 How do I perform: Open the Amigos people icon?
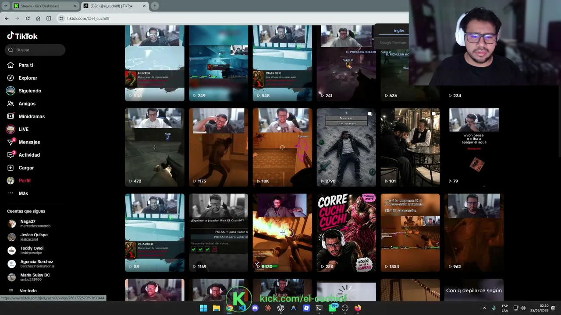click(11, 104)
